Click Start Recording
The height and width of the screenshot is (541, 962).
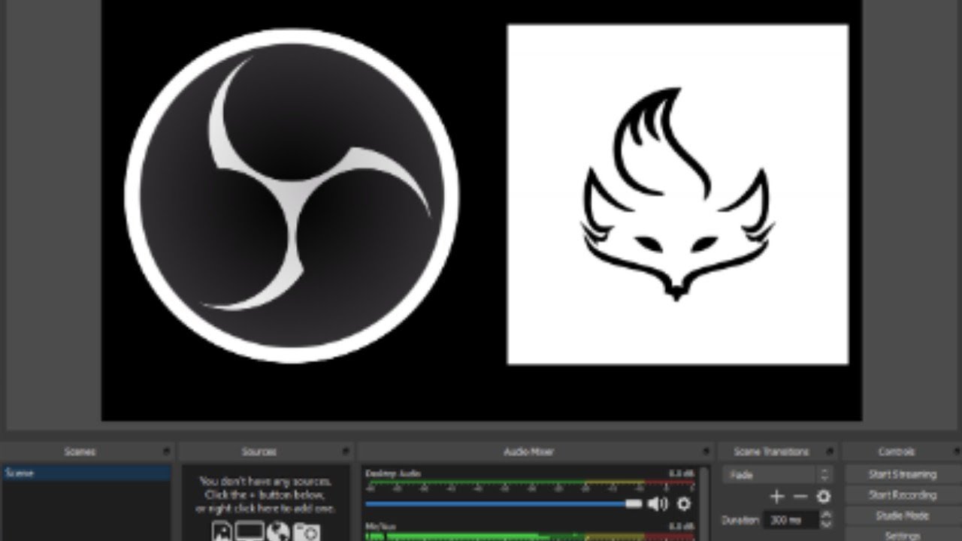point(903,495)
